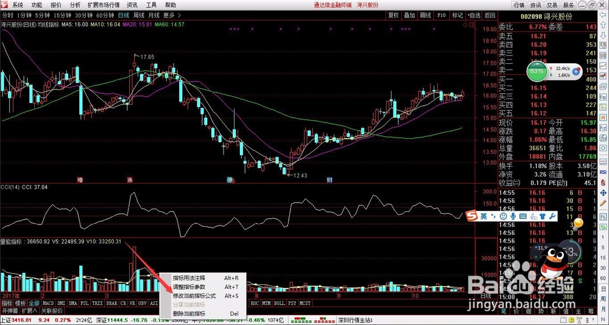Click the F10 sidebar icon
This screenshot has width=609, height=325.
click(603, 97)
